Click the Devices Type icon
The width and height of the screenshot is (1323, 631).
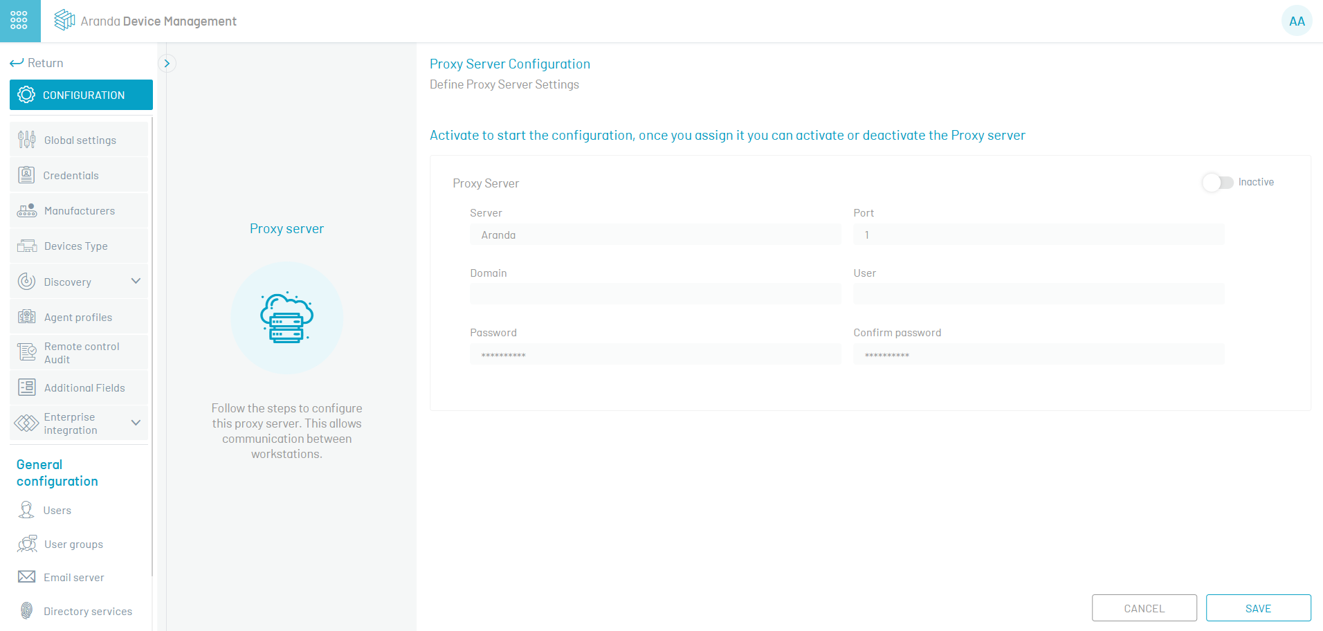[x=27, y=246]
